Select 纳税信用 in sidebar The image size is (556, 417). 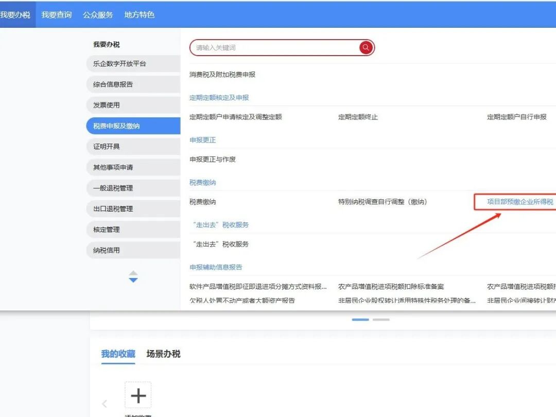133,250
